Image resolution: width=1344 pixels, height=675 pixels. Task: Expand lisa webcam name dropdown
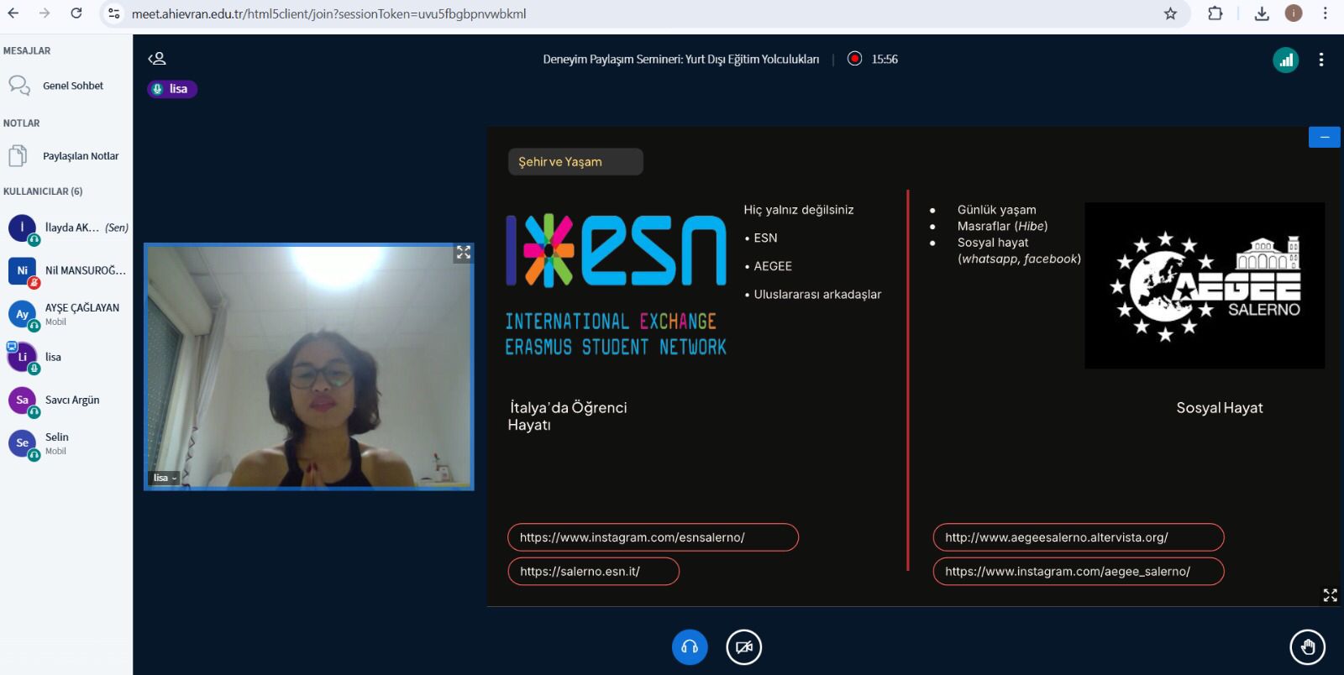[x=165, y=478]
